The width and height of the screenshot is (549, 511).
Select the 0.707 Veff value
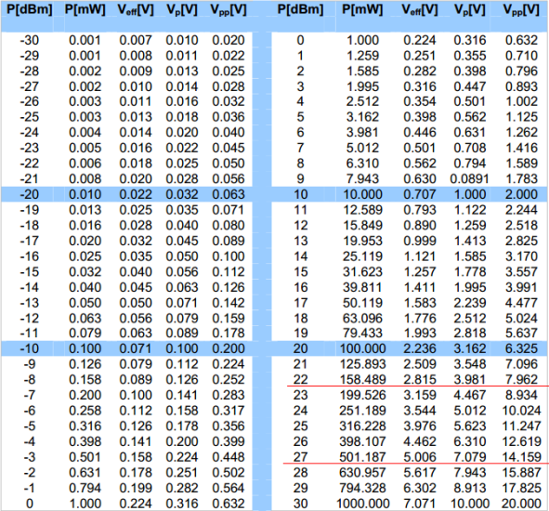click(420, 194)
